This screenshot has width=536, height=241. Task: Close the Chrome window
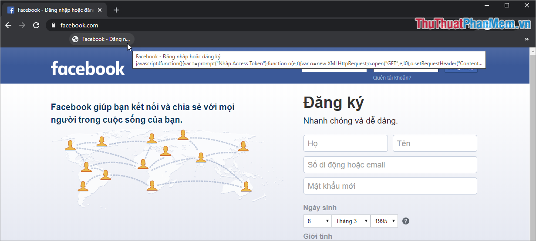tap(526, 5)
